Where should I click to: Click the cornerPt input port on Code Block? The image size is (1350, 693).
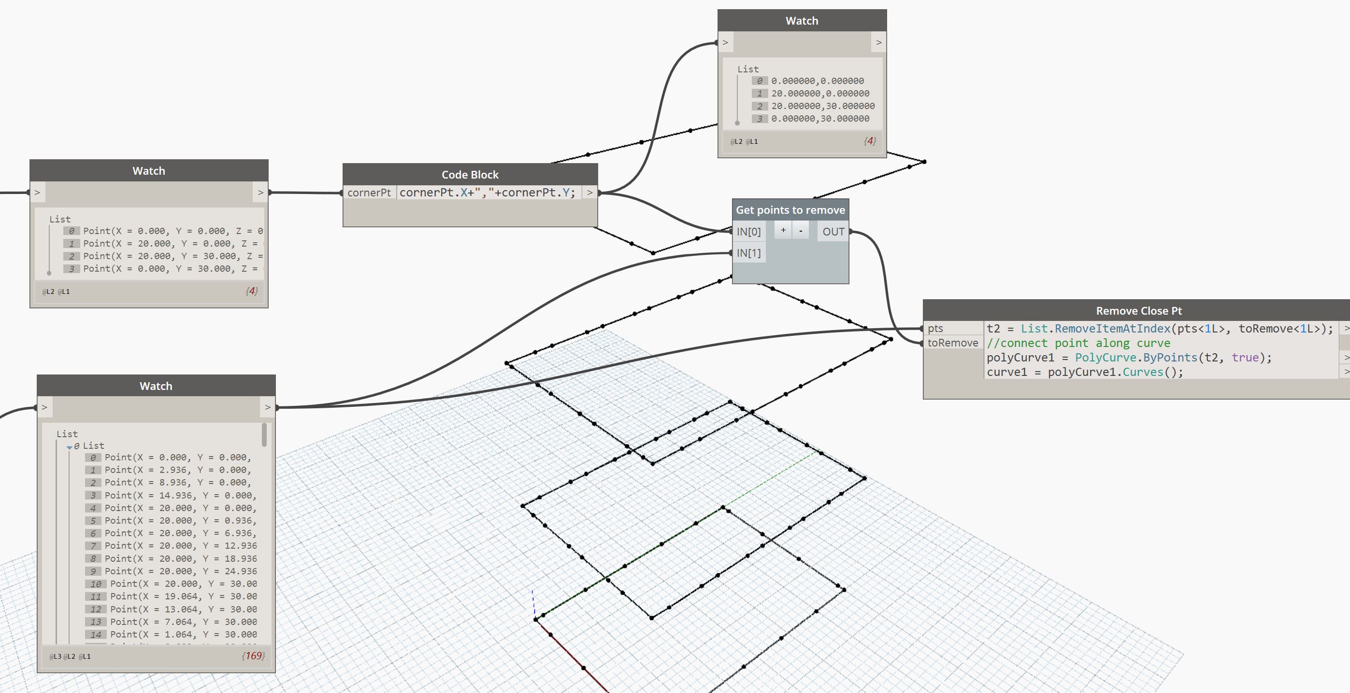pos(369,193)
